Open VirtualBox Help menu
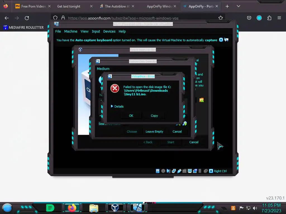Viewport: 286px width, 214px height. [122, 31]
